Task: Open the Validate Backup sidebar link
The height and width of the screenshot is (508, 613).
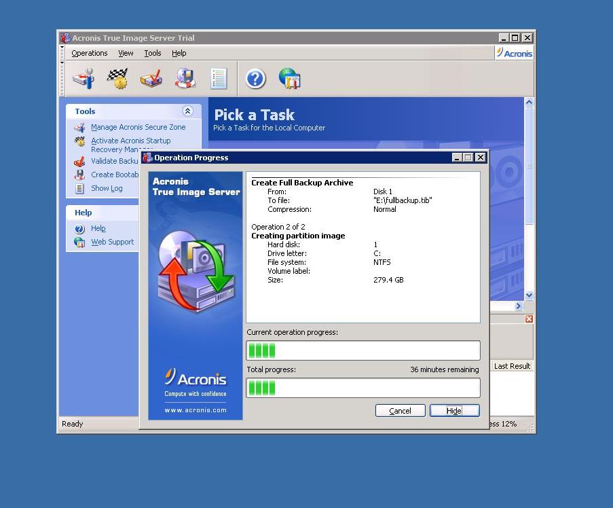Action: [x=115, y=161]
